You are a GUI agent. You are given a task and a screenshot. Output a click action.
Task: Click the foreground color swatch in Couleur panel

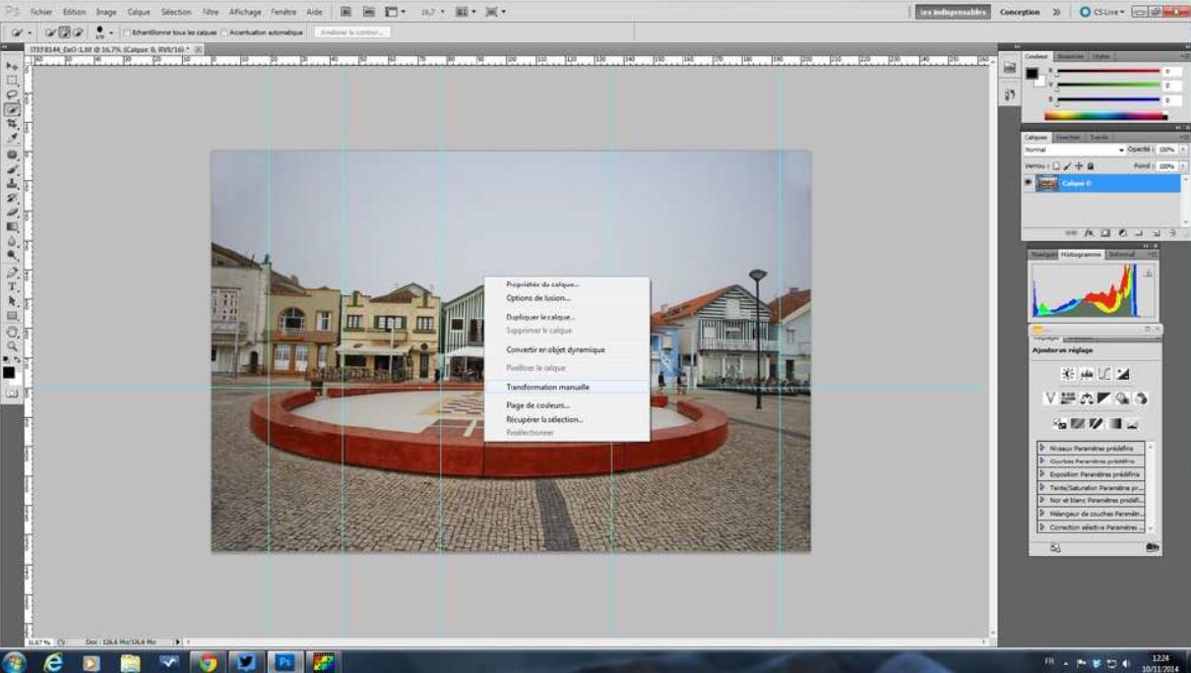[x=1032, y=74]
